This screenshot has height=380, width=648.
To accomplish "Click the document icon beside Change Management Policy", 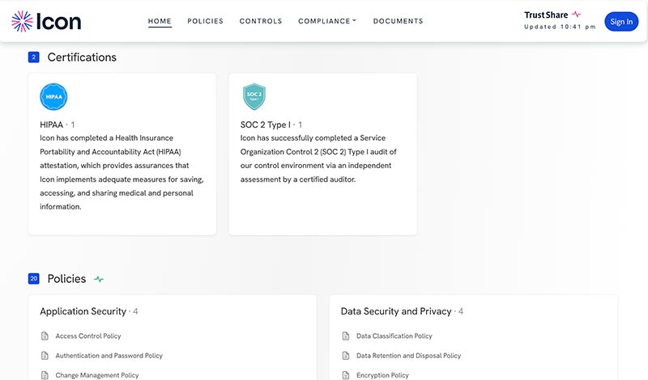I will click(x=45, y=375).
